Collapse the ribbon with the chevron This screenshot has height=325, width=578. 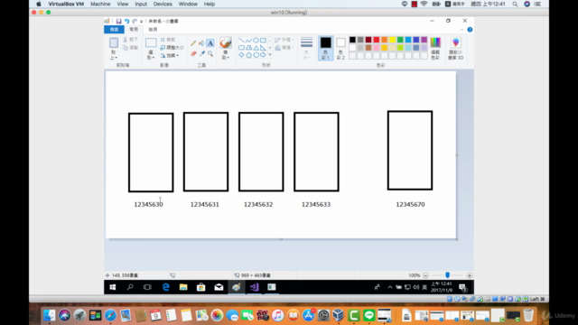point(461,30)
